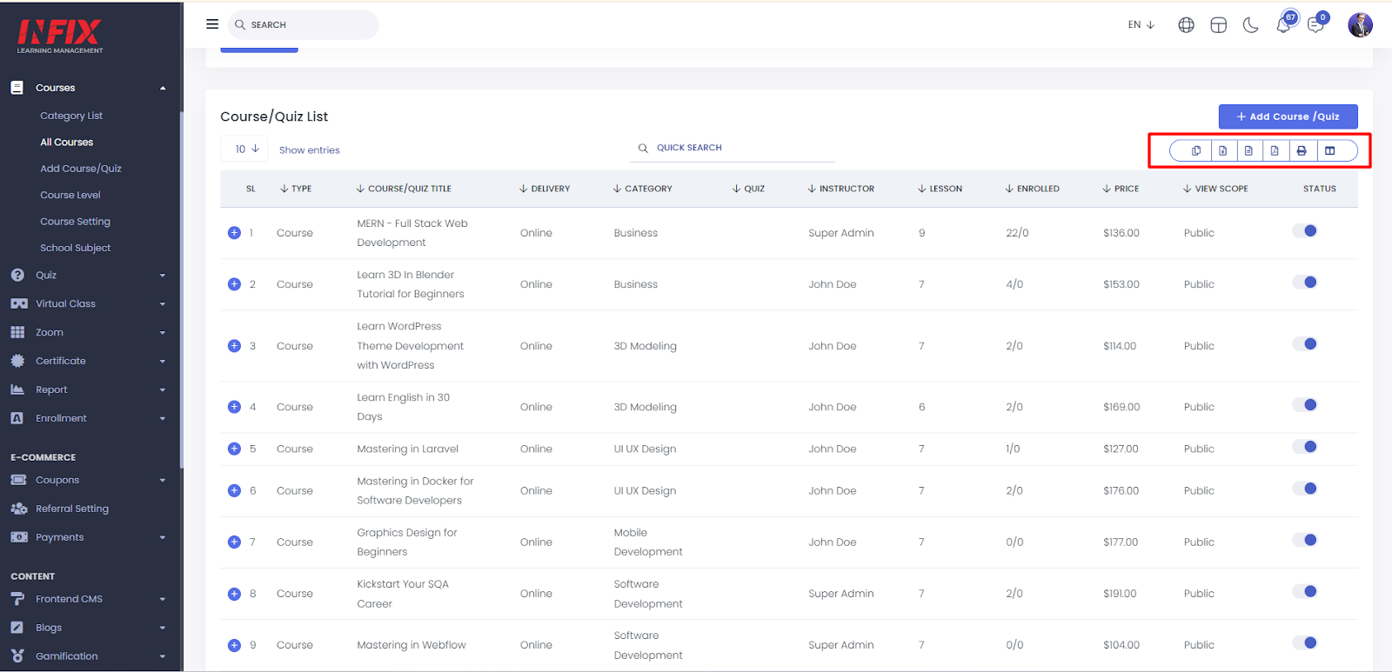The width and height of the screenshot is (1392, 672).
Task: Toggle status for MERN Full Stack course
Action: coord(1305,231)
